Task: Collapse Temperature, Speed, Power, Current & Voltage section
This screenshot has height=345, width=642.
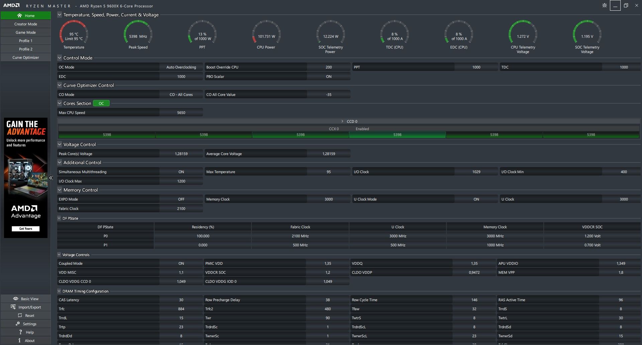Action: (x=60, y=15)
